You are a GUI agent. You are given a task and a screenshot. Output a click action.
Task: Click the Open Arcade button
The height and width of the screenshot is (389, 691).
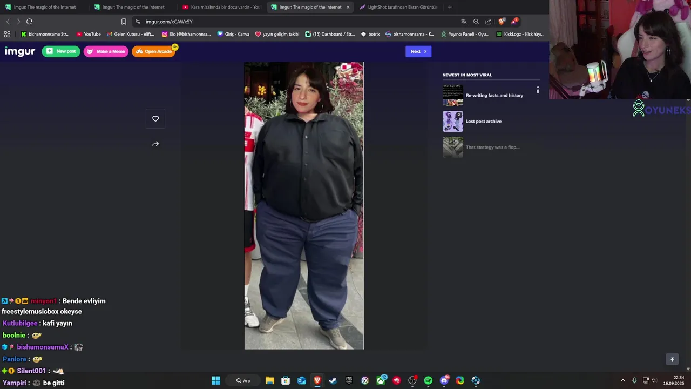coord(154,51)
